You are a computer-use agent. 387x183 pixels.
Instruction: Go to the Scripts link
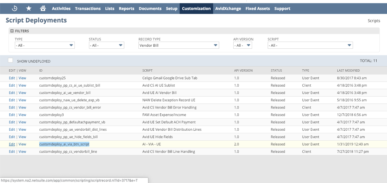(374, 21)
